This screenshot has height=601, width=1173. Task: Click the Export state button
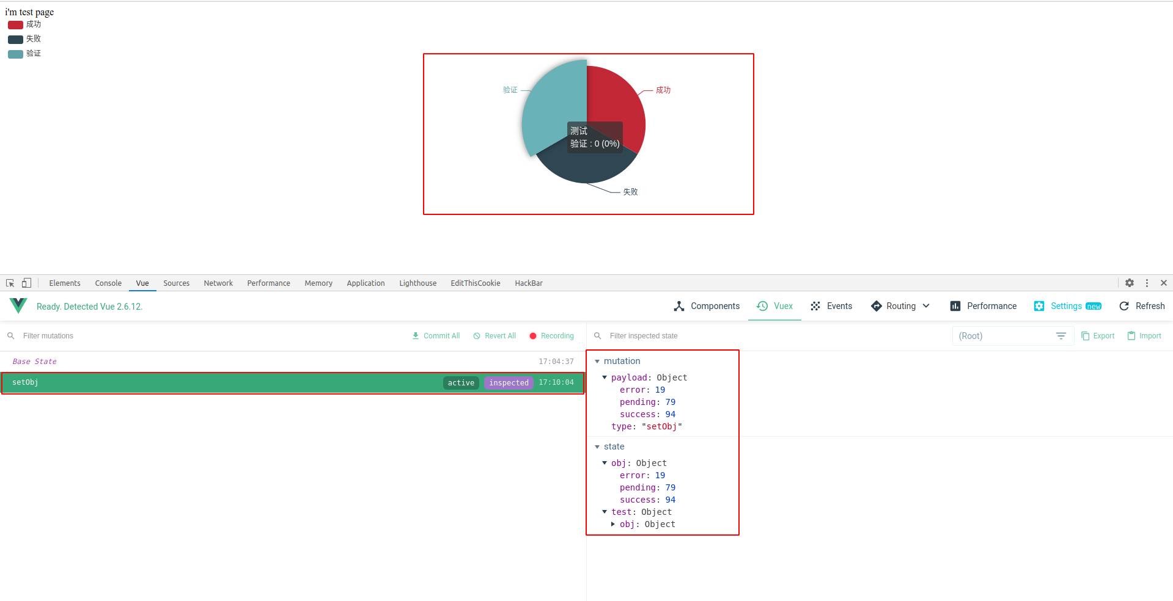click(1098, 336)
